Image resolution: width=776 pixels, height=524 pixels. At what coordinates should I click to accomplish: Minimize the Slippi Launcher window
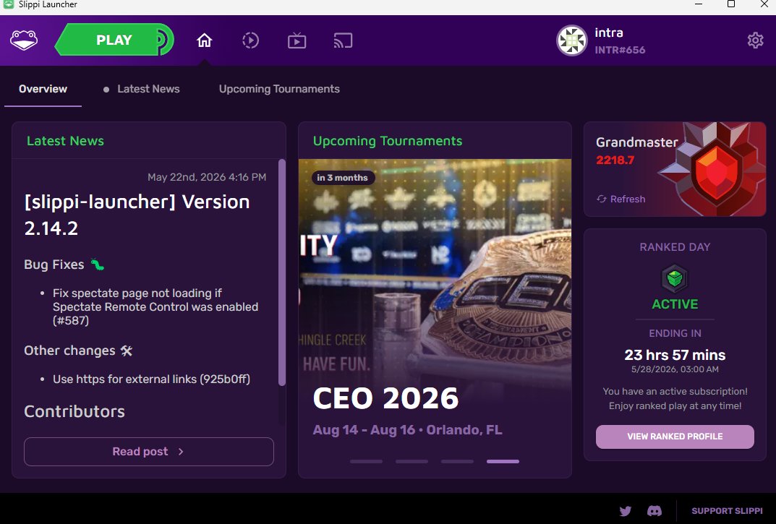tap(699, 4)
